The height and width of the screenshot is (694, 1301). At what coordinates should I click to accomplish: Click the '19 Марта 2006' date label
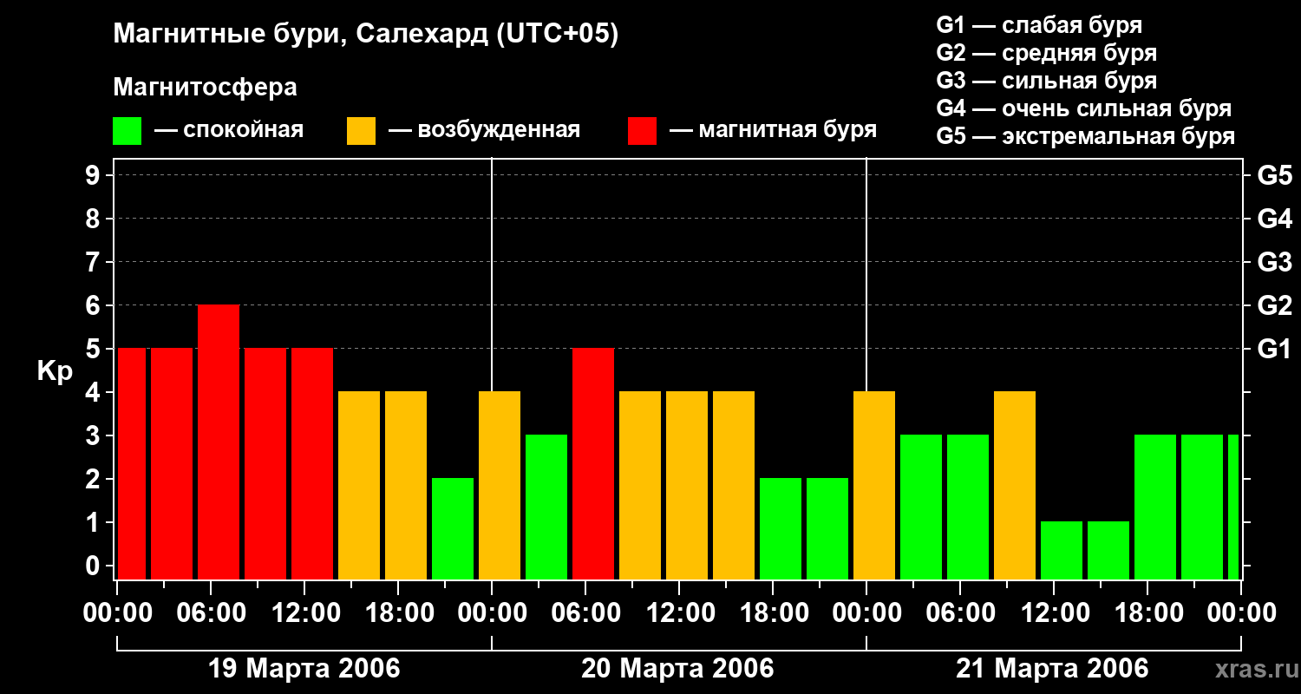(304, 669)
